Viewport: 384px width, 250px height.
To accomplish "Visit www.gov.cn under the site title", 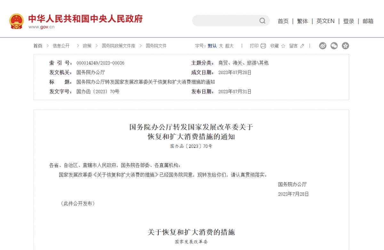I will [x=42, y=27].
